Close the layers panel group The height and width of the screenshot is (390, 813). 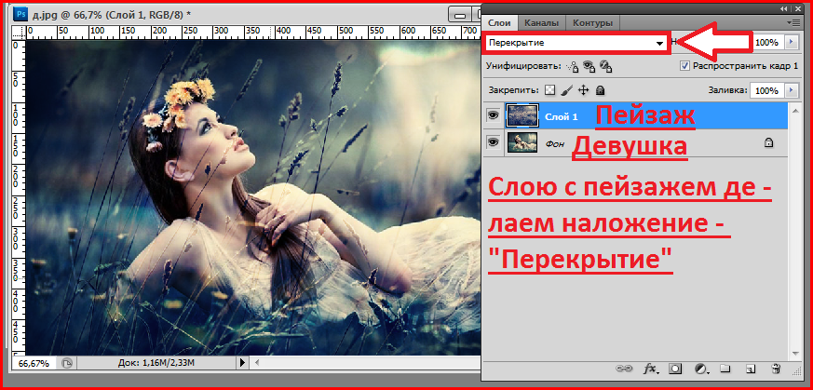pos(797,8)
